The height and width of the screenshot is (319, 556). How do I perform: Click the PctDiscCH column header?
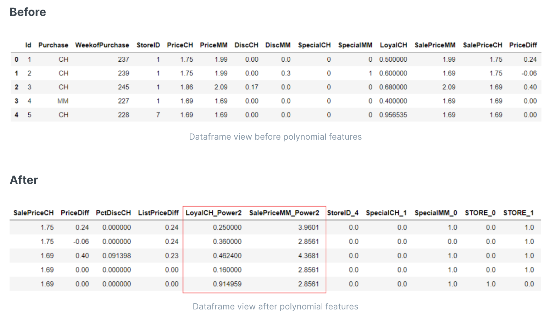113,213
